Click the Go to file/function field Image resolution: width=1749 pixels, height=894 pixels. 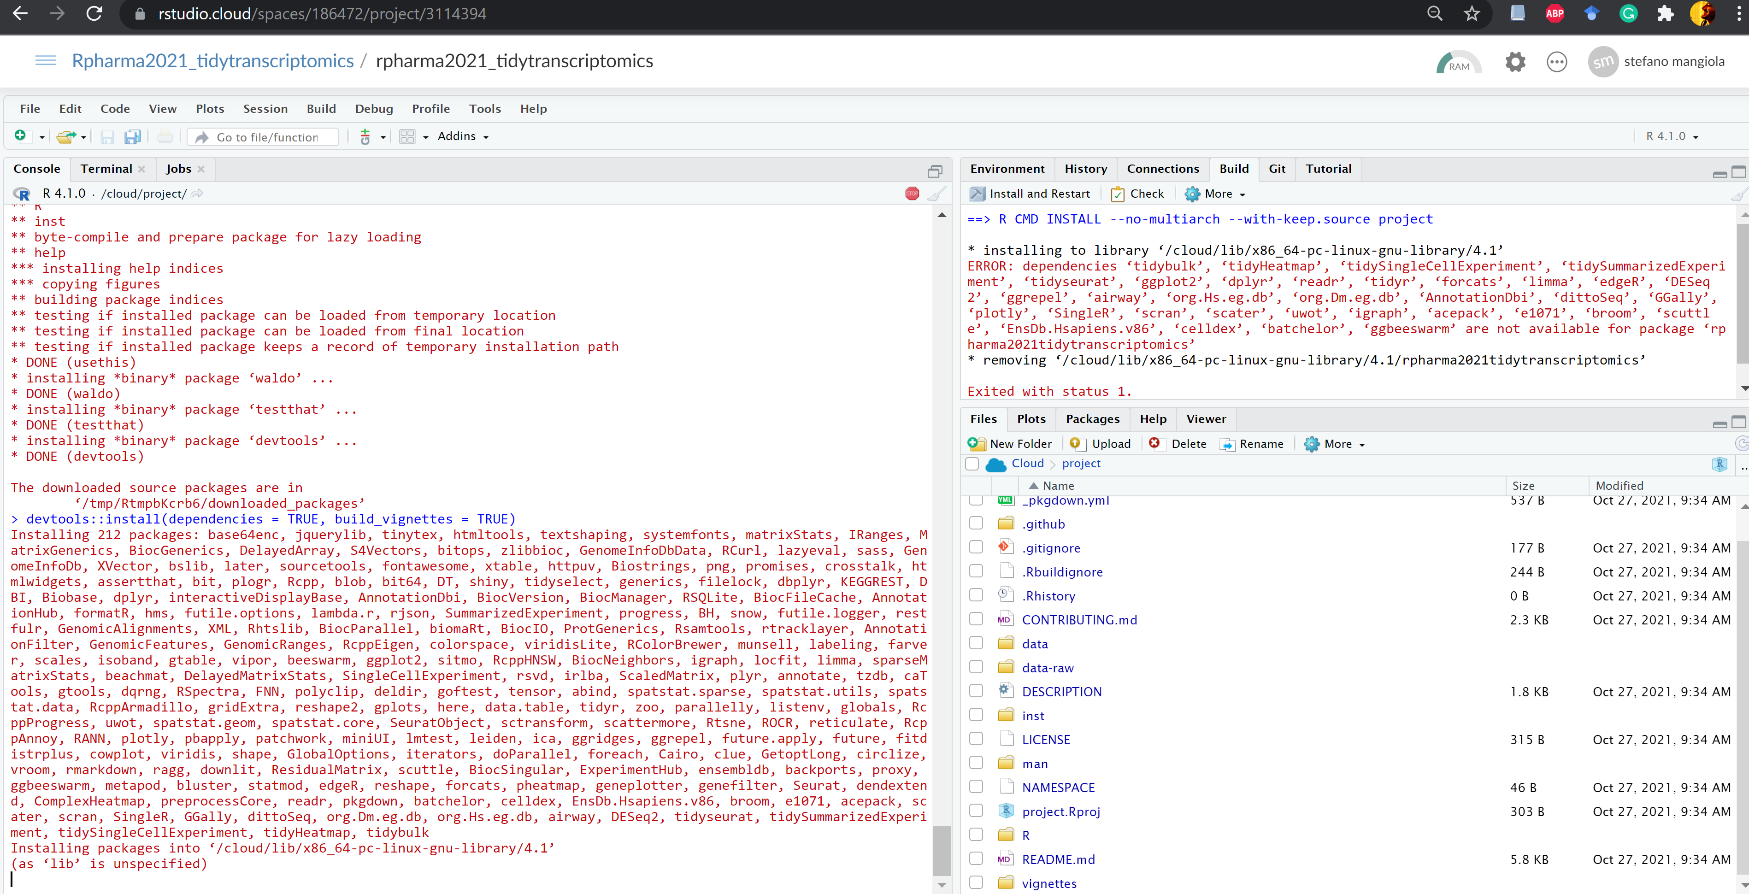pos(267,137)
